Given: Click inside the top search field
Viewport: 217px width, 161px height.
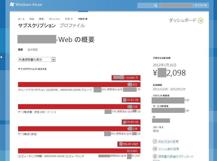Looking at the screenshot, I should tap(145, 5).
